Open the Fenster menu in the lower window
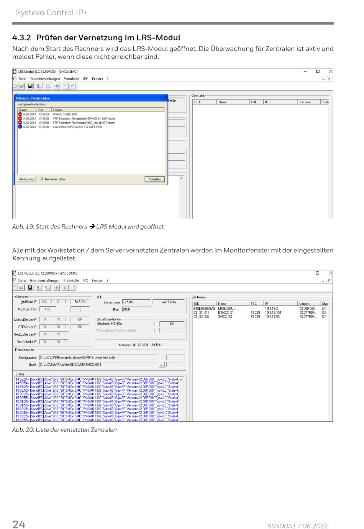This screenshot has height=529, width=364. (x=97, y=281)
